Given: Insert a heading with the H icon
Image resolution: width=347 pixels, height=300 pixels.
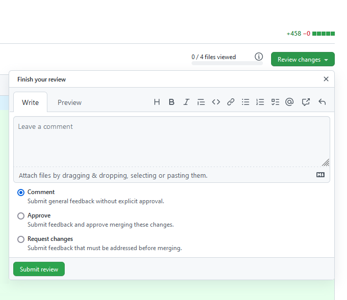Looking at the screenshot, I should [157, 102].
